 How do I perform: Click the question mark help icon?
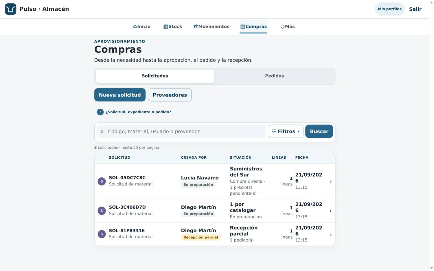[100, 112]
